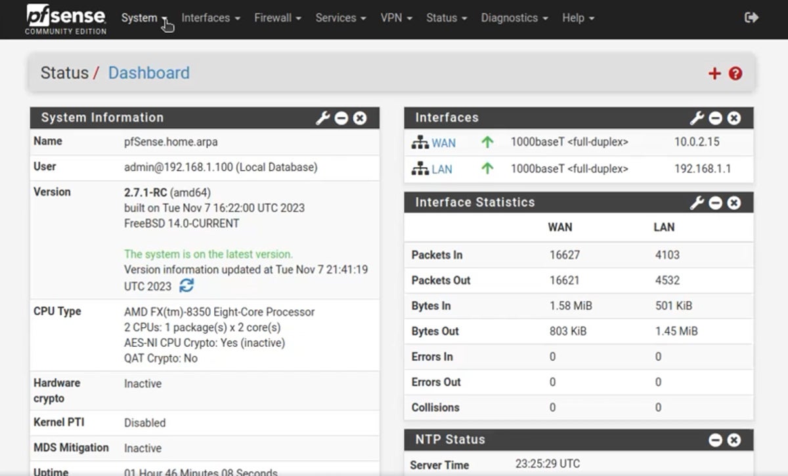The image size is (788, 476).
Task: Click the WAN Bytes Out value 803 KiB
Action: tap(568, 331)
